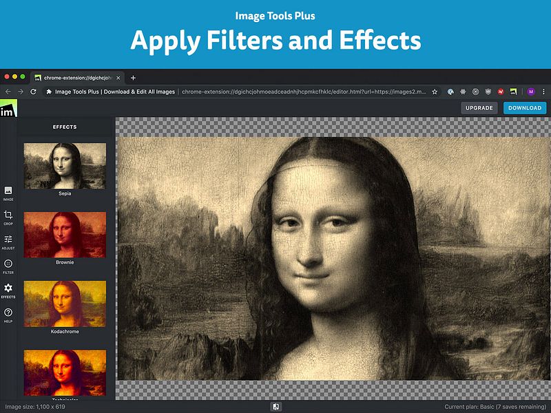Click the 'Brownie' label text

(65, 262)
